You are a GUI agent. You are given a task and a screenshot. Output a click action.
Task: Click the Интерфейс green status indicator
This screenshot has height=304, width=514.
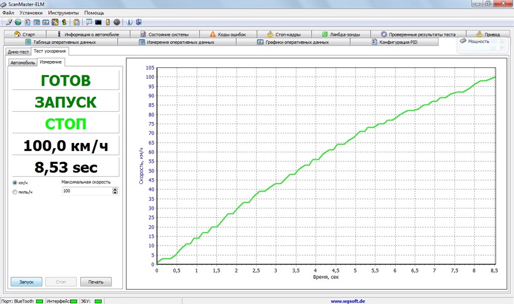pyautogui.click(x=74, y=301)
